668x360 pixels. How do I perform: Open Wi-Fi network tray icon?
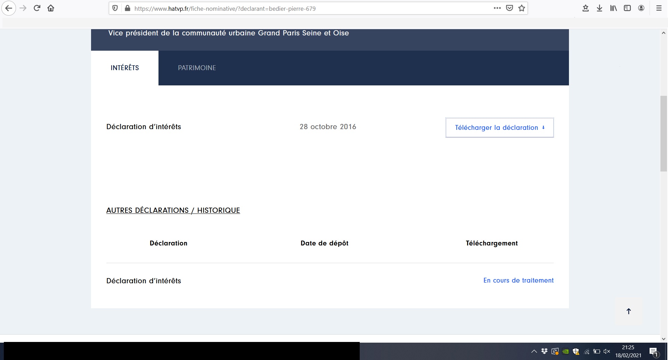pyautogui.click(x=587, y=352)
